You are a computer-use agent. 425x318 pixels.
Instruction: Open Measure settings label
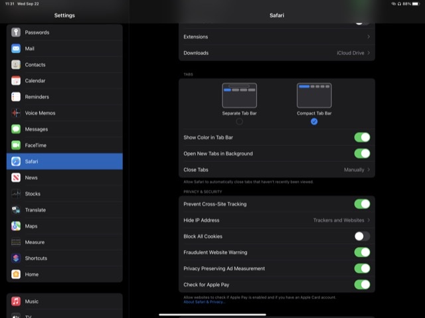35,242
